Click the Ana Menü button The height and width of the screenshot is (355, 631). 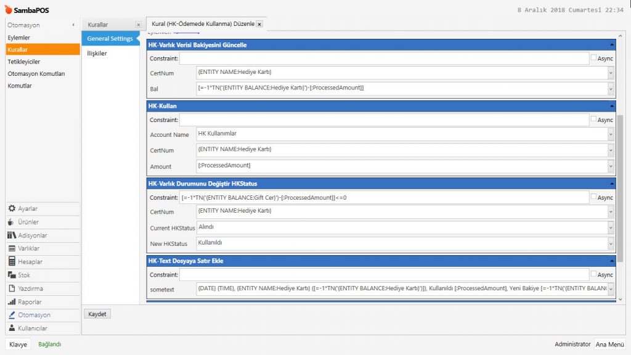click(x=609, y=345)
